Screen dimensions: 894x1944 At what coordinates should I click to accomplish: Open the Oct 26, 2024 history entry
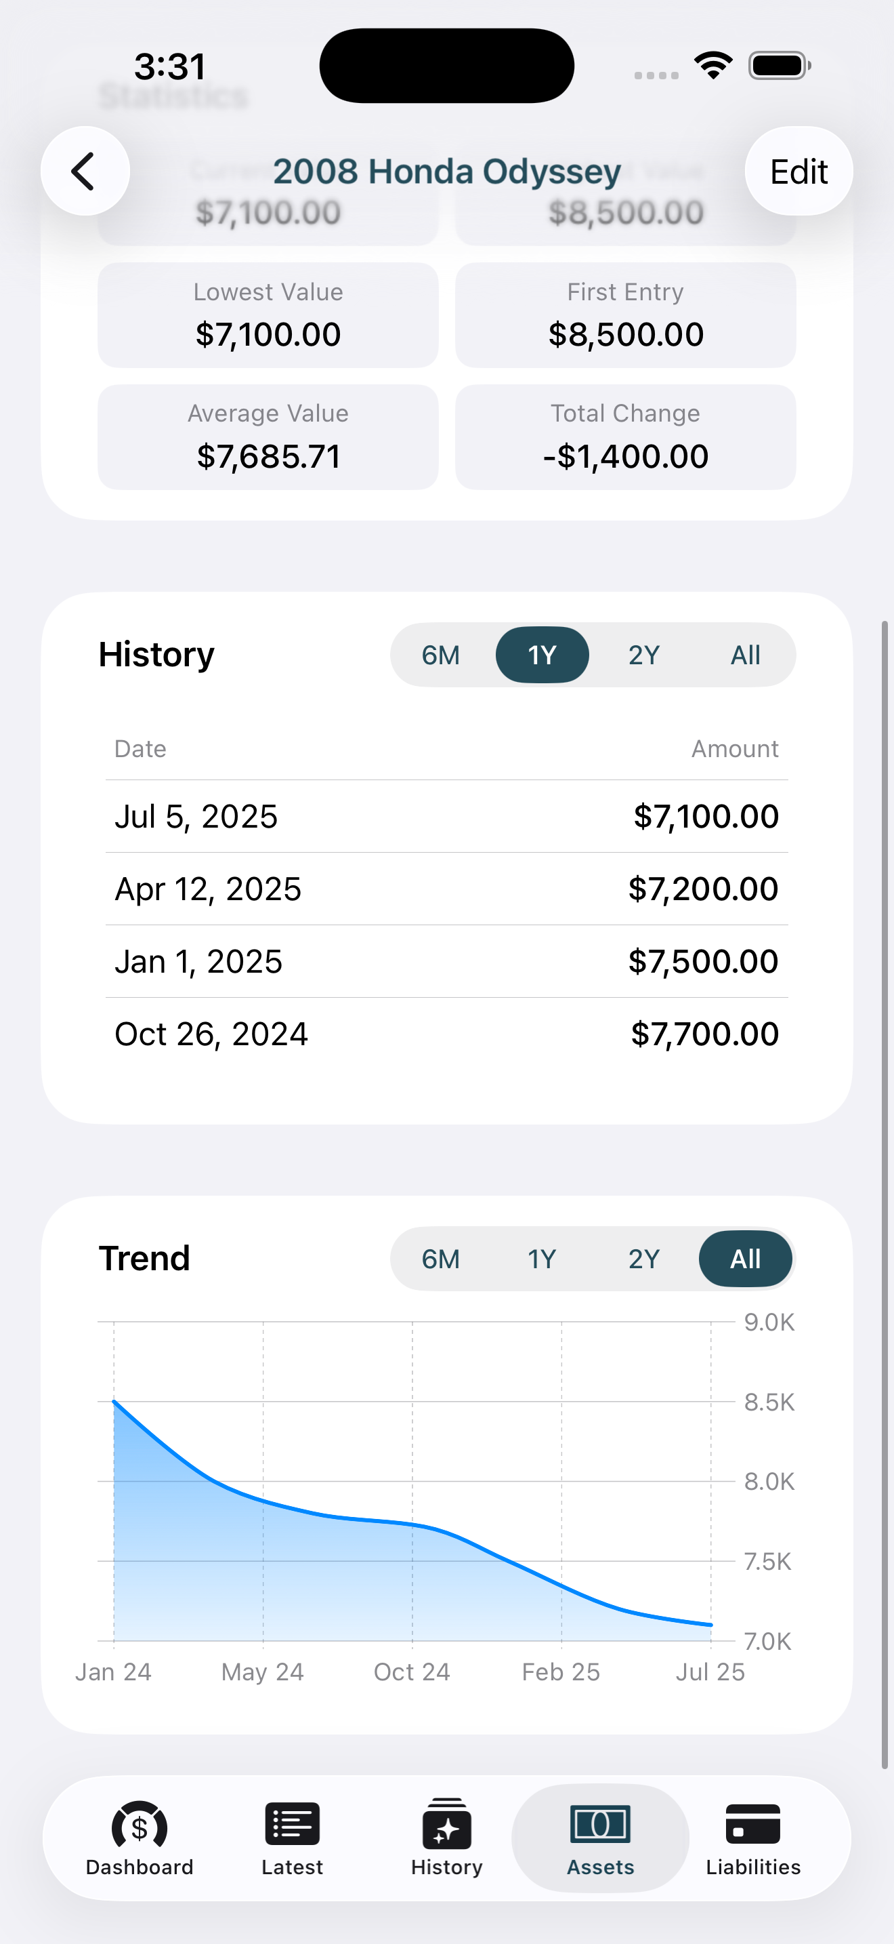tap(446, 1034)
